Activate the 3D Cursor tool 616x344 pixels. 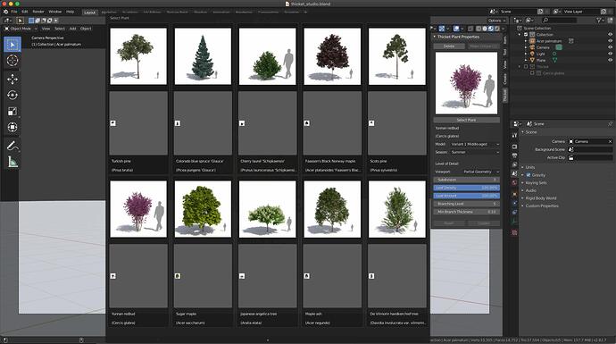click(12, 61)
